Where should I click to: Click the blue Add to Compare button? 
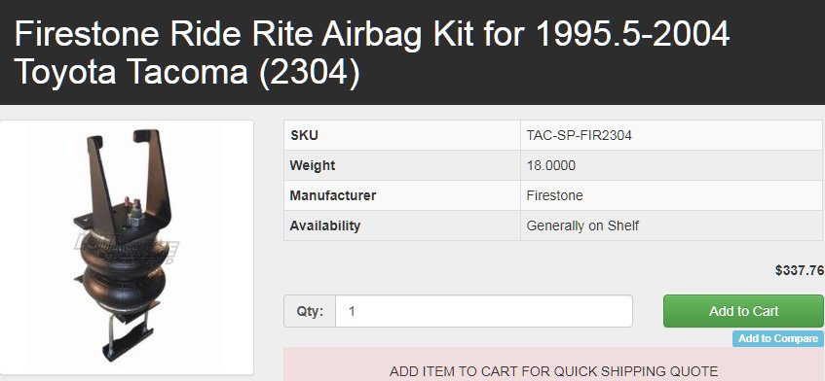pyautogui.click(x=778, y=338)
